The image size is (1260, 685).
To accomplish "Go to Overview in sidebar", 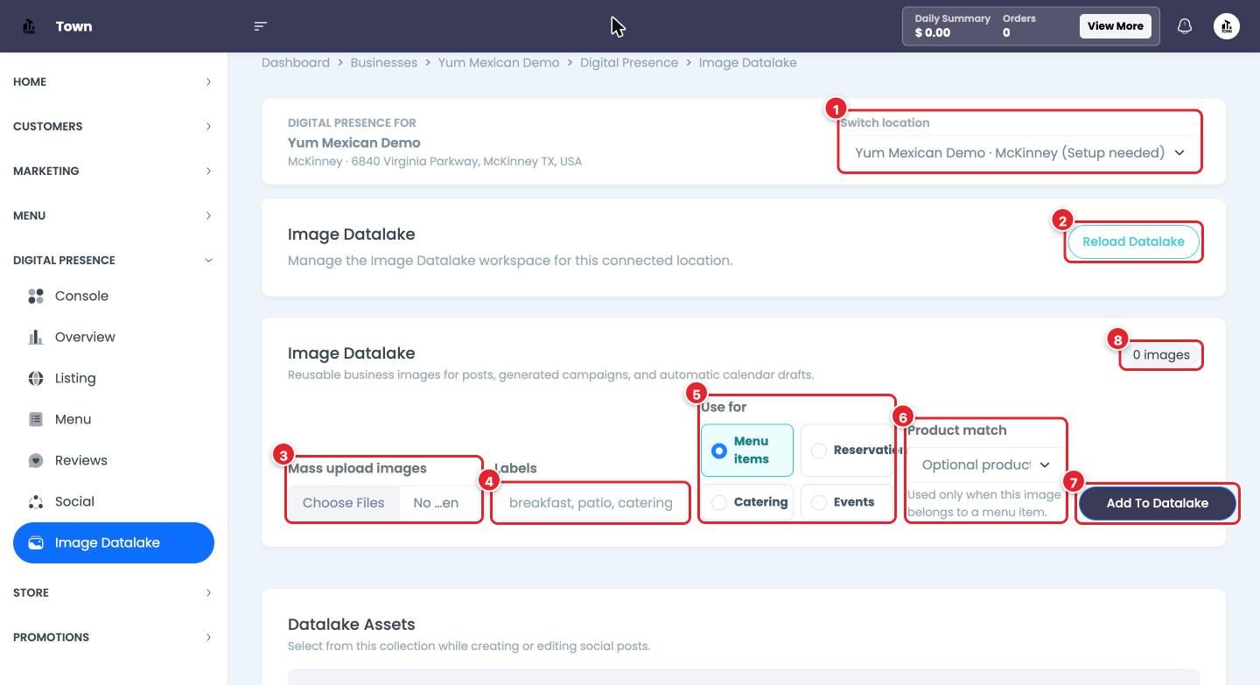I will [85, 338].
